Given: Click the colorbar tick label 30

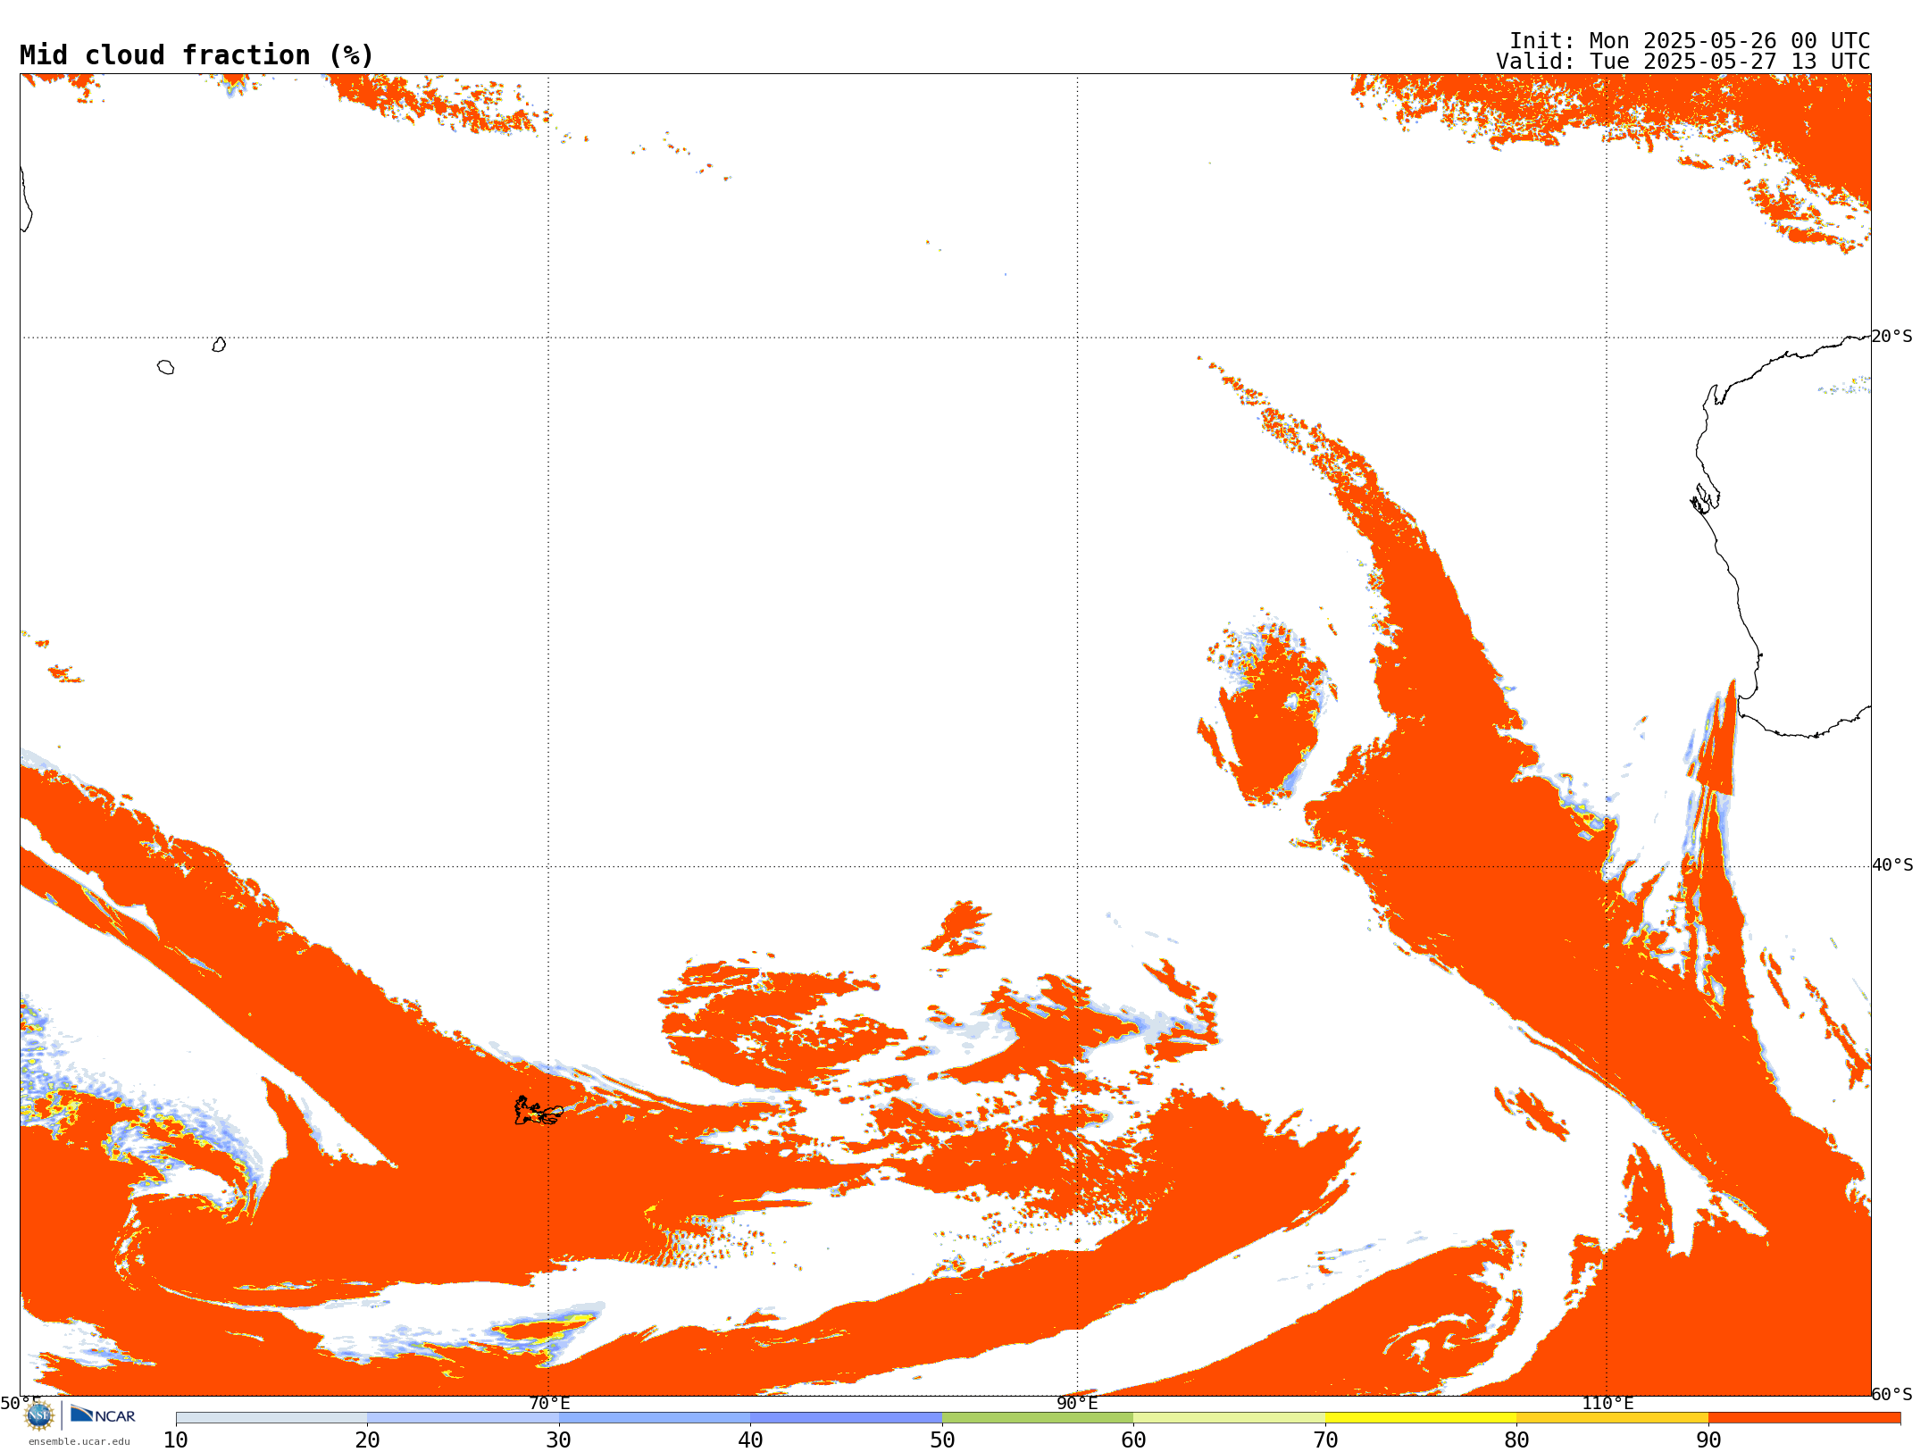Looking at the screenshot, I should pyautogui.click(x=559, y=1440).
